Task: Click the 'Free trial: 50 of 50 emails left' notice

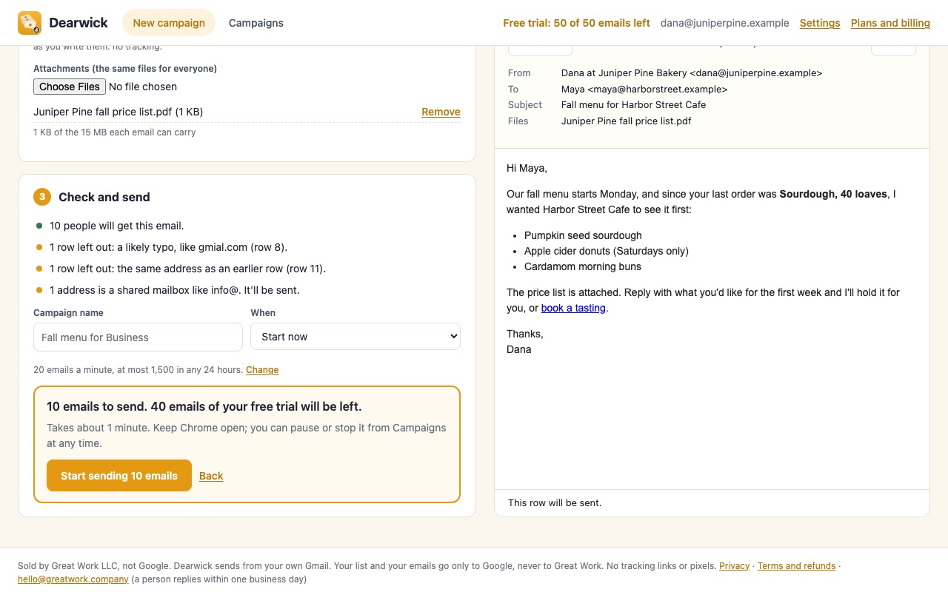Action: [x=576, y=23]
